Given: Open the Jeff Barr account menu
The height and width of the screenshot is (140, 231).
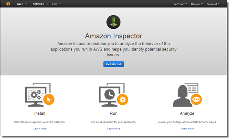Looking at the screenshot, I should (x=180, y=4).
